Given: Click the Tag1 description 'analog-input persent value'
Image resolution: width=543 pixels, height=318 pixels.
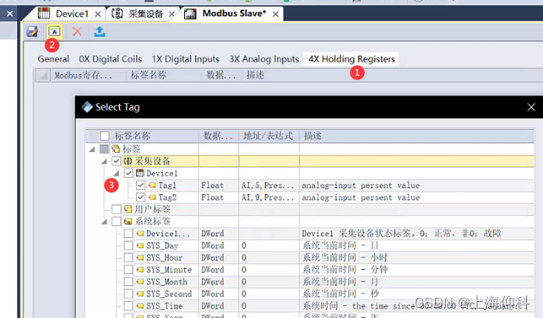Looking at the screenshot, I should tap(361, 186).
